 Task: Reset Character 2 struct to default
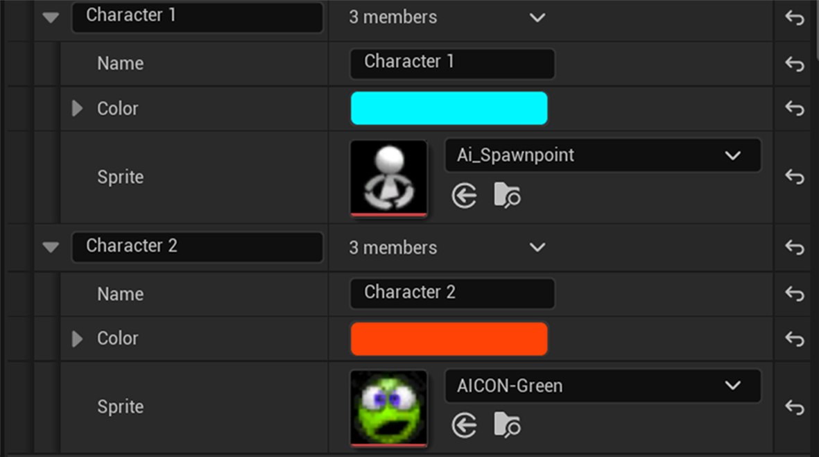(x=795, y=247)
